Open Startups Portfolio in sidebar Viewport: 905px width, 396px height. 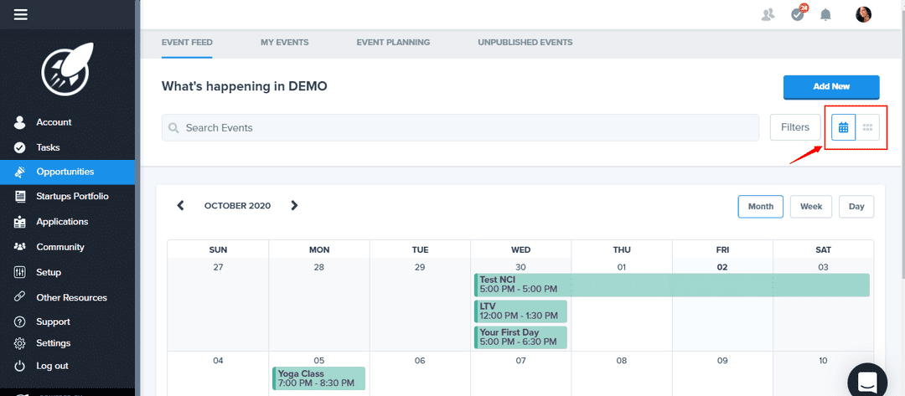(72, 196)
